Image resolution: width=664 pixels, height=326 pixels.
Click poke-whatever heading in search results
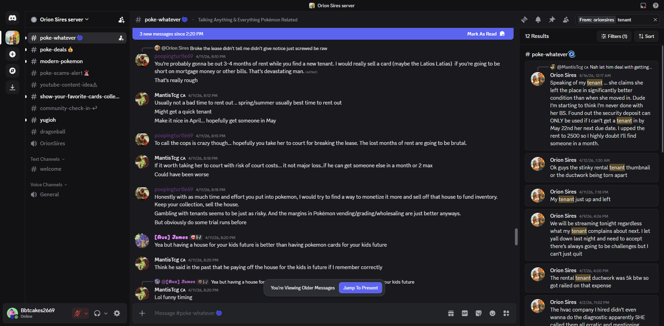(550, 54)
